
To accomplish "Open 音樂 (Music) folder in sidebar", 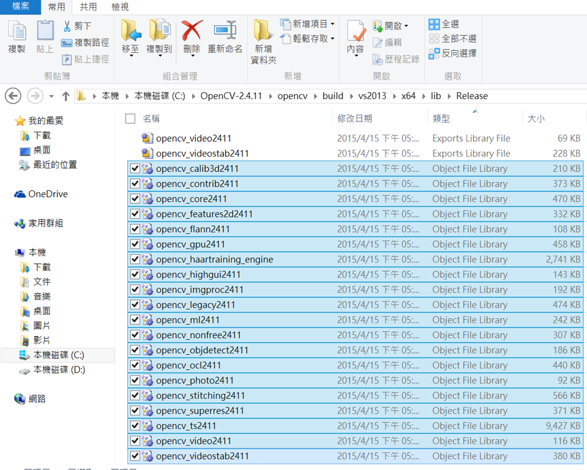I will 35,297.
